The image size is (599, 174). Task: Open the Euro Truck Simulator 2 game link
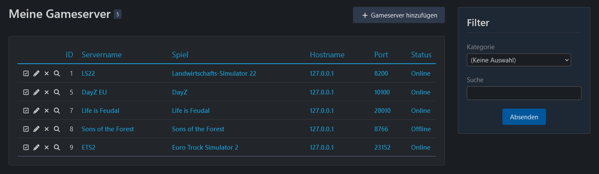[x=205, y=147]
